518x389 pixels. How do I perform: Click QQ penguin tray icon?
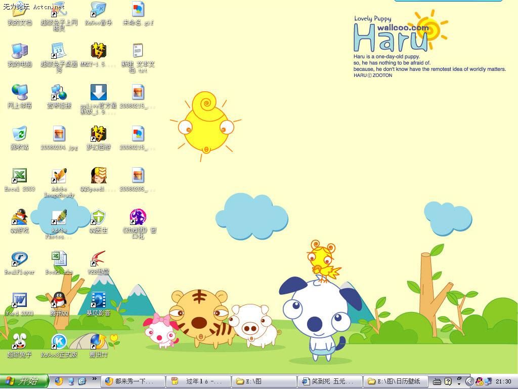[479, 381]
